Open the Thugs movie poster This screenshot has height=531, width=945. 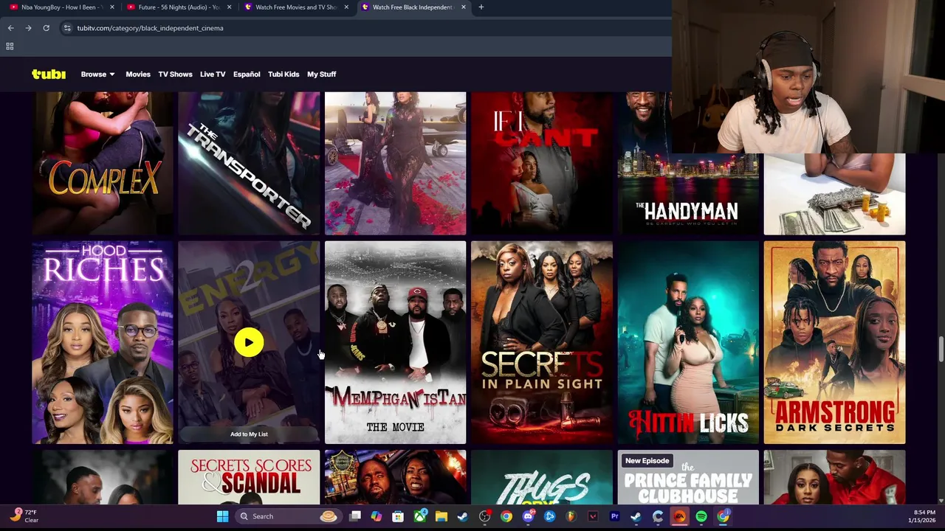(542, 477)
